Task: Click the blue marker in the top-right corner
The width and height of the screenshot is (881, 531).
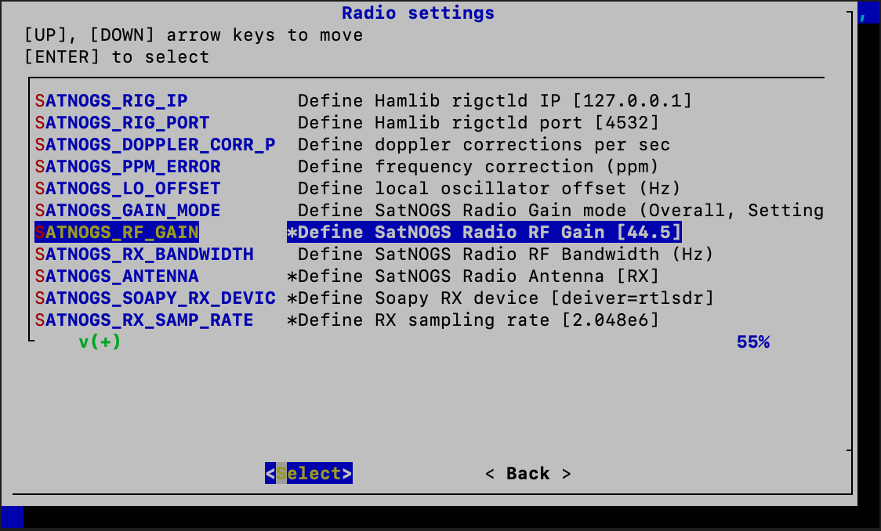Action: [869, 13]
